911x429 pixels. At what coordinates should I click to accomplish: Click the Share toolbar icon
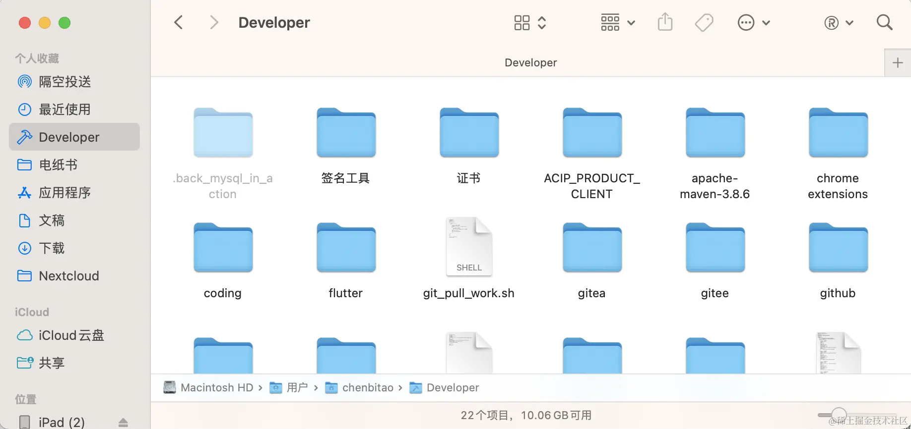[x=665, y=22]
